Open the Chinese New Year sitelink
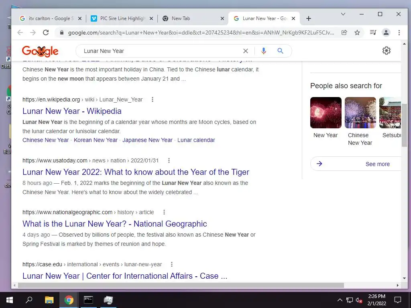Image resolution: width=411 pixels, height=308 pixels. pyautogui.click(x=46, y=140)
